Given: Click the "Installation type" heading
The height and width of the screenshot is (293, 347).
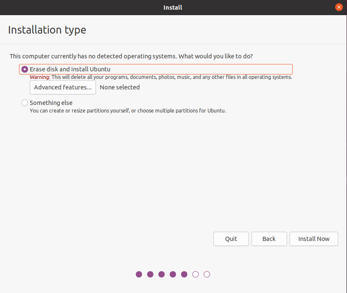Looking at the screenshot, I should tap(47, 30).
